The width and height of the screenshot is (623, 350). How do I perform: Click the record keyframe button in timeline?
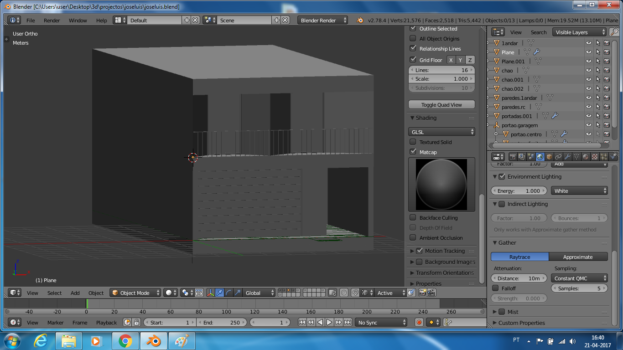pos(419,322)
